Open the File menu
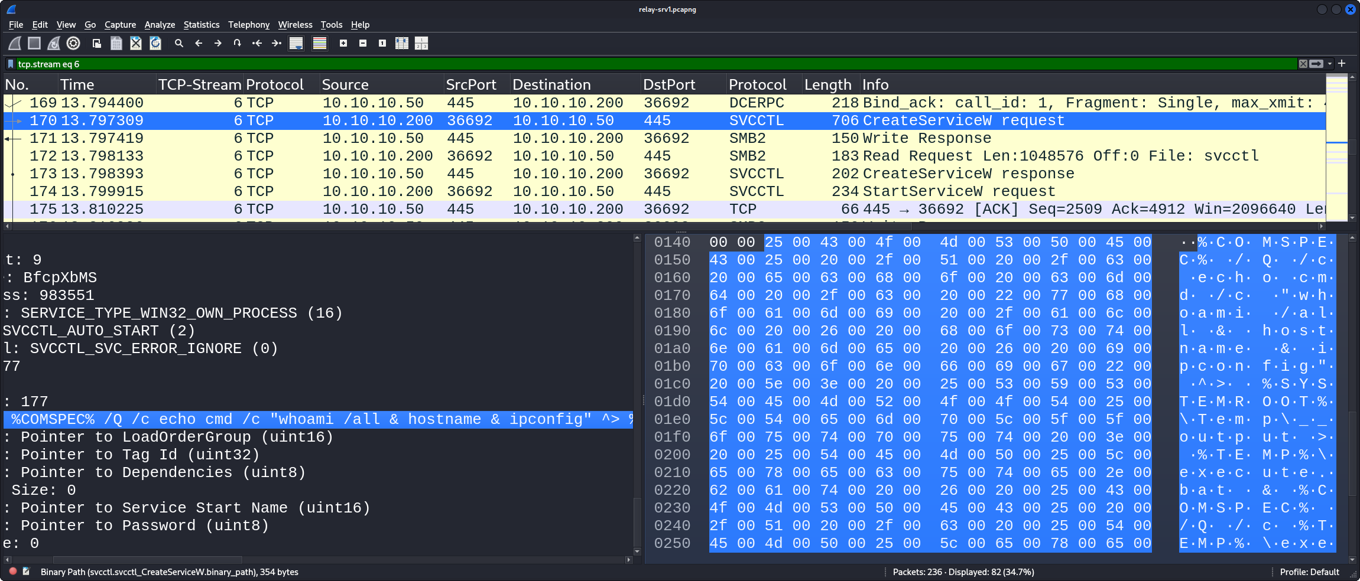 [16, 25]
